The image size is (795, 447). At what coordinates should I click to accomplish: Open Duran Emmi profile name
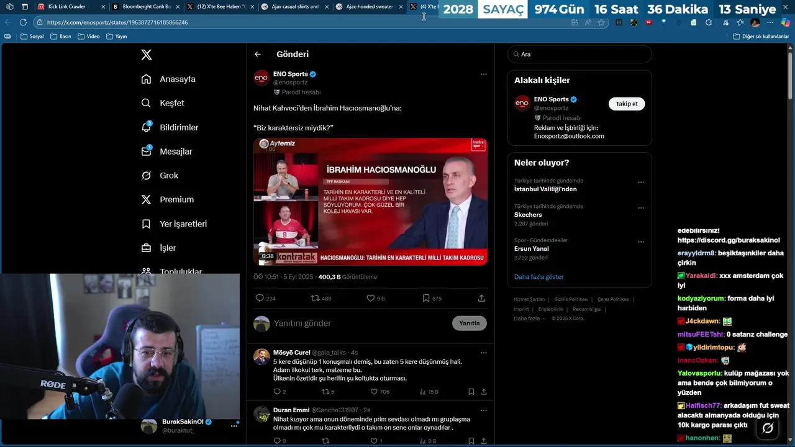pyautogui.click(x=291, y=410)
